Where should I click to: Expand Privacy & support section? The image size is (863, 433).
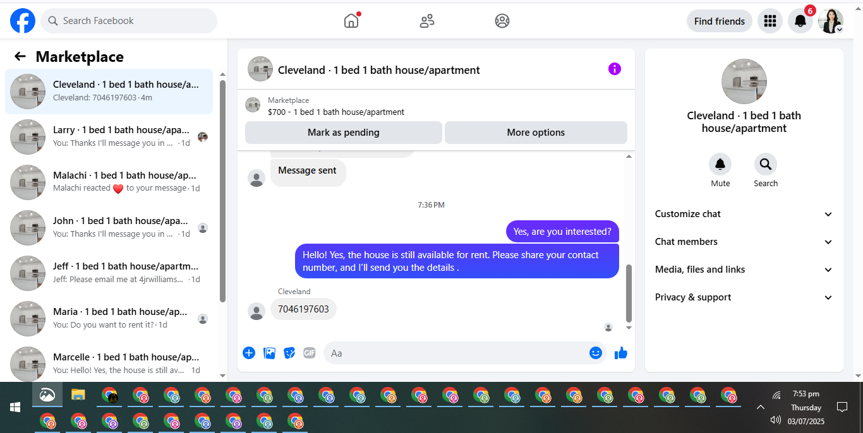click(x=744, y=297)
